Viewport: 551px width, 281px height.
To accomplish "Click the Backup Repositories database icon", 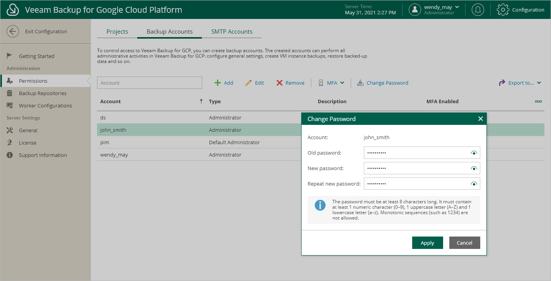I will [x=10, y=93].
